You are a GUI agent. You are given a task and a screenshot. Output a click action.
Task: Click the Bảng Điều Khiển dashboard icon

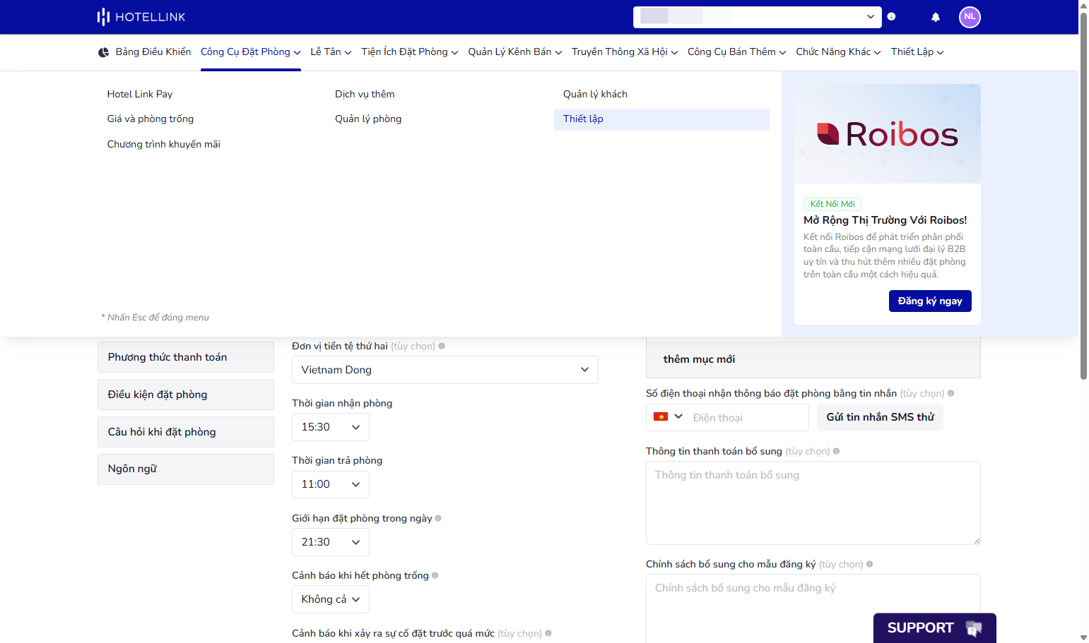pyautogui.click(x=103, y=52)
